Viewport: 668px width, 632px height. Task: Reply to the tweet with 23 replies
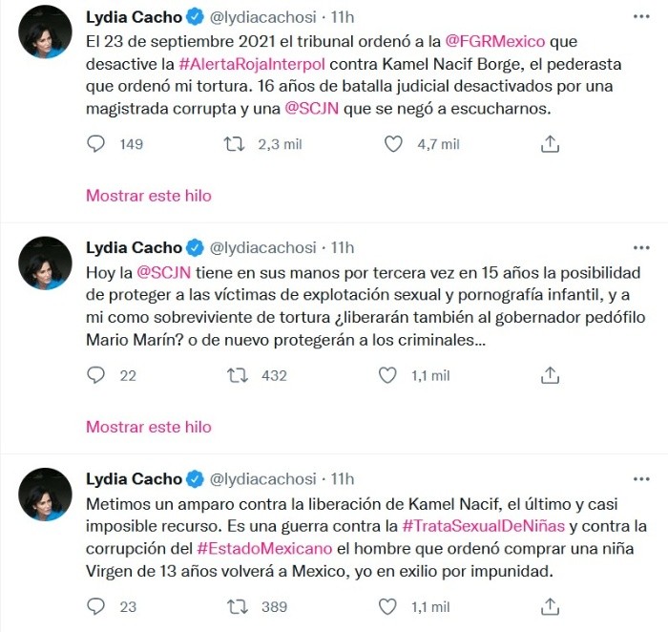pos(95,606)
